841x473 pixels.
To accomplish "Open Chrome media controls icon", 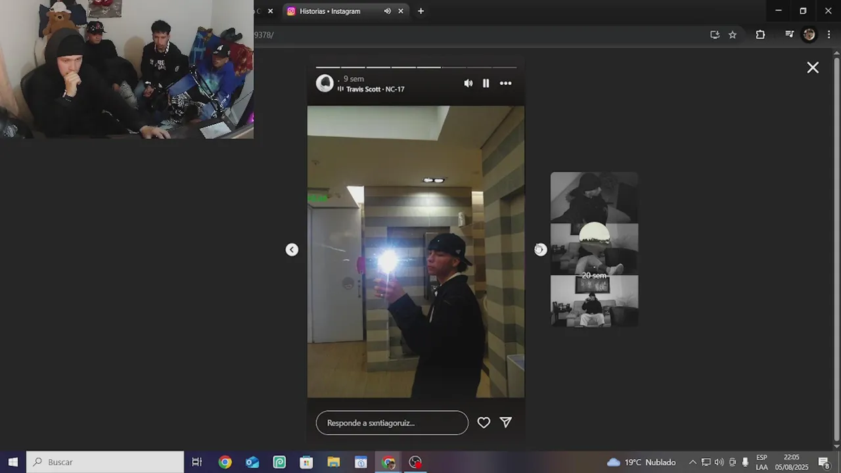I will [790, 35].
